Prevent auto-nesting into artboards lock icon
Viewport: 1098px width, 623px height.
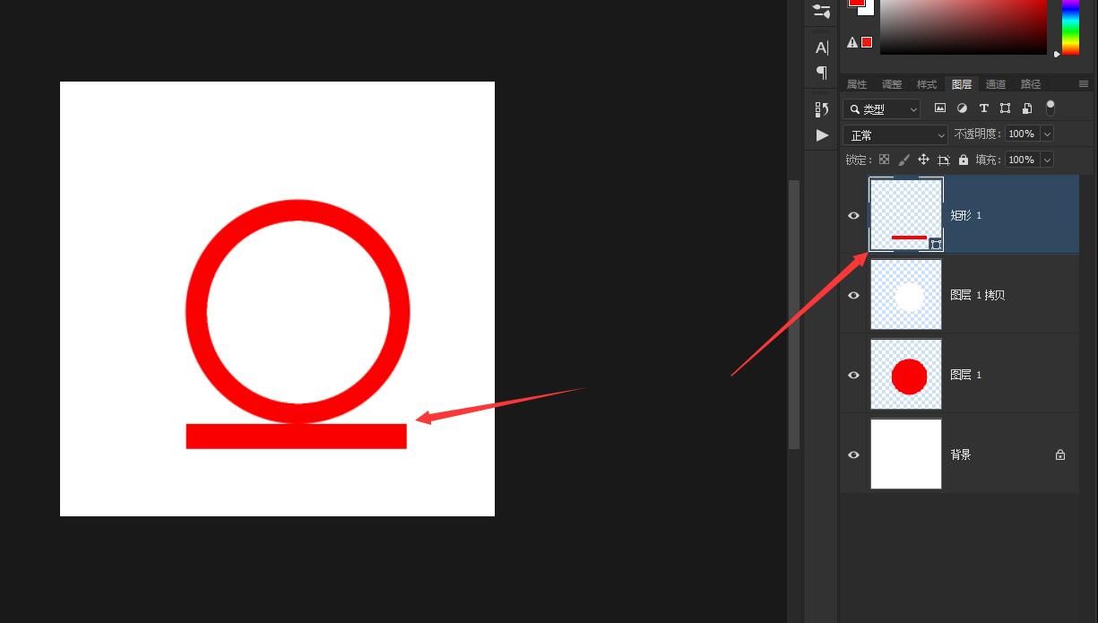(944, 160)
